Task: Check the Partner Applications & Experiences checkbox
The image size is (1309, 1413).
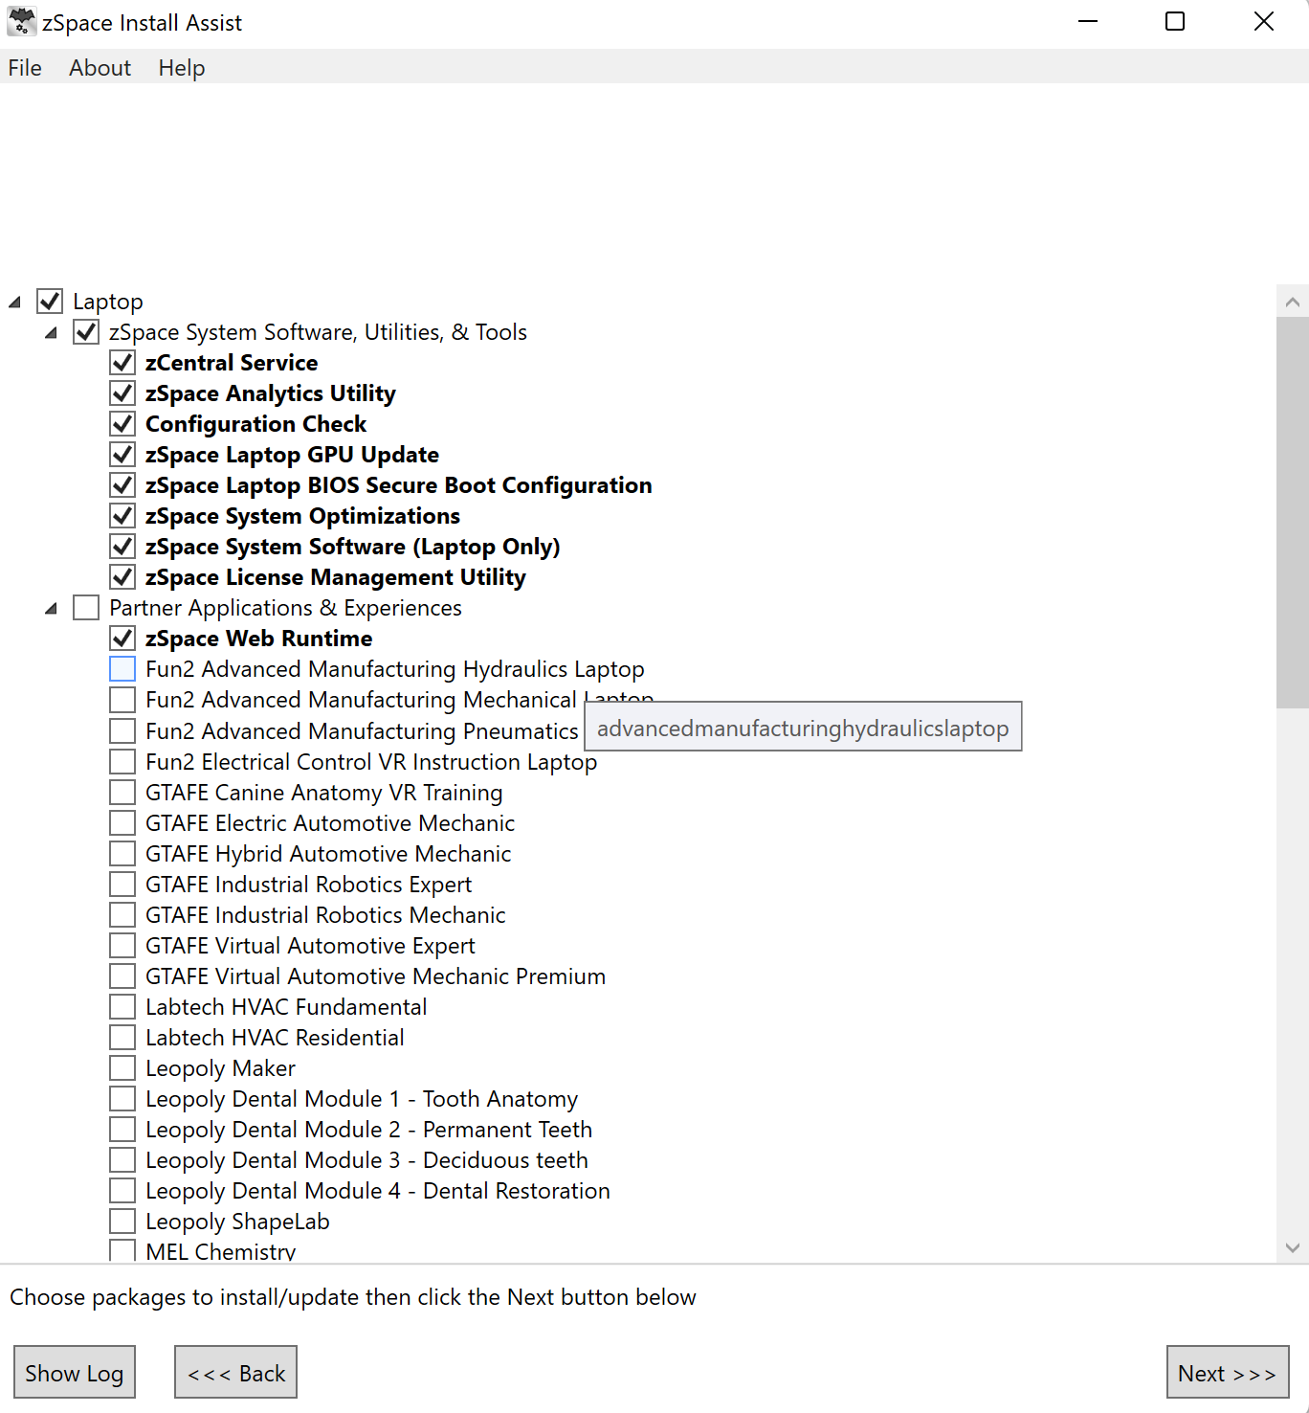Action: (85, 607)
